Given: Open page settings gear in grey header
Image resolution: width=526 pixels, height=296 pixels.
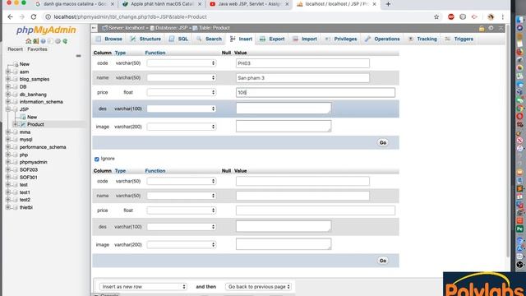Looking at the screenshot, I should pyautogui.click(x=491, y=28).
